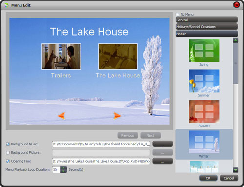This screenshot has width=244, height=187.
Task: Click the Cancel button
Action: click(229, 178)
